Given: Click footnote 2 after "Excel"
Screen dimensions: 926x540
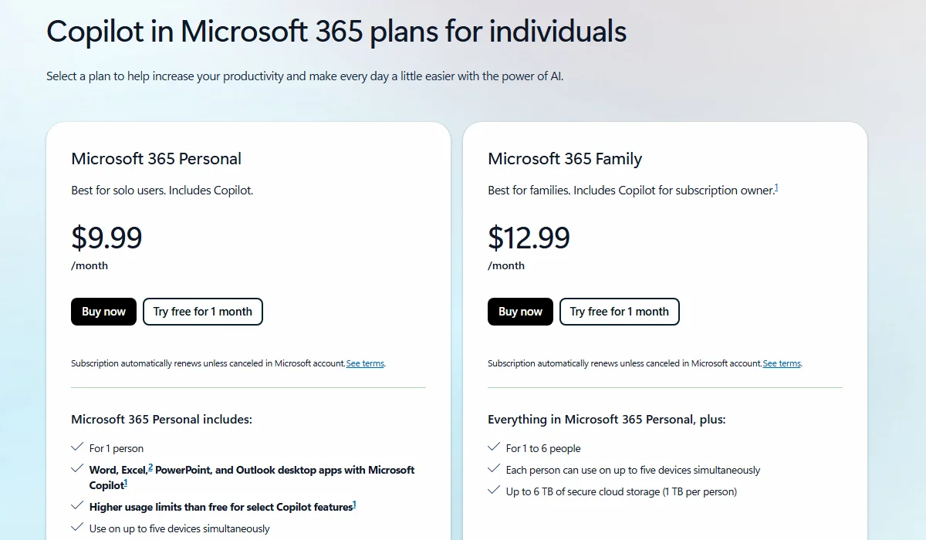Looking at the screenshot, I should [x=150, y=465].
